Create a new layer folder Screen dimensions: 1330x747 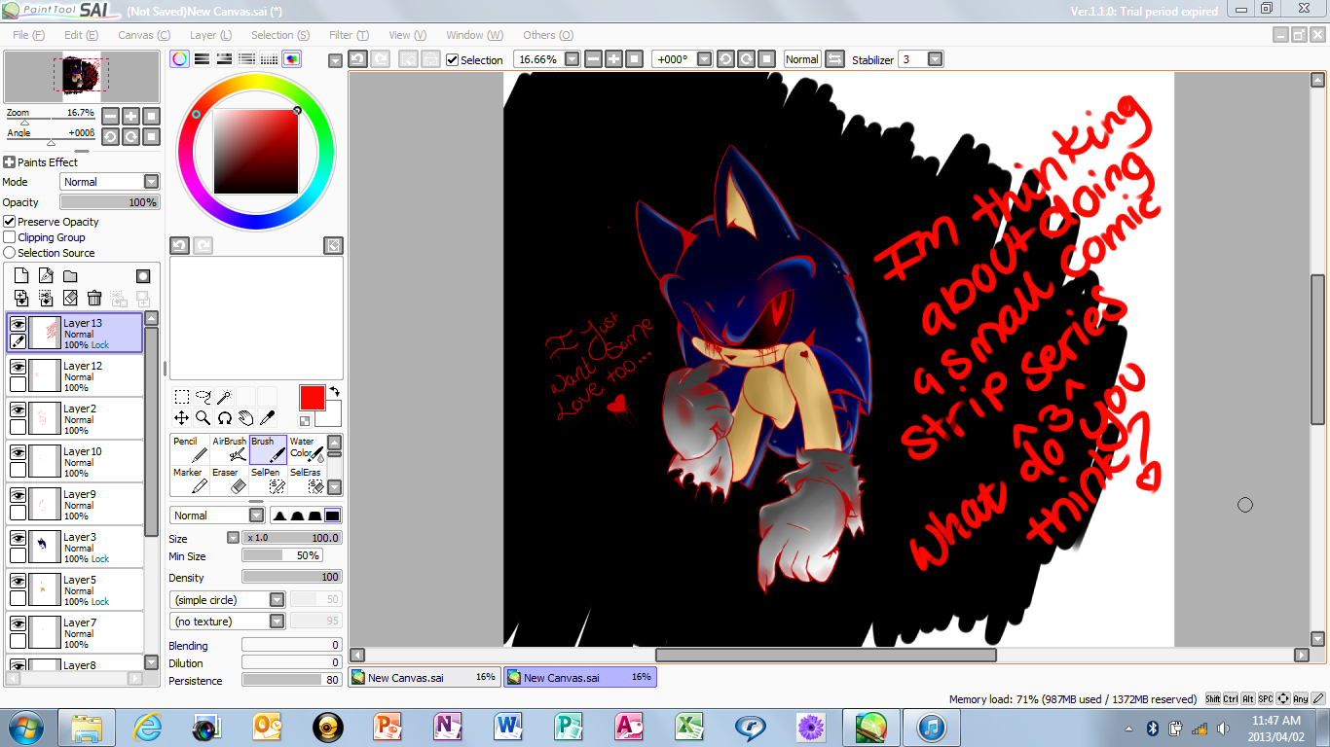pyautogui.click(x=70, y=276)
